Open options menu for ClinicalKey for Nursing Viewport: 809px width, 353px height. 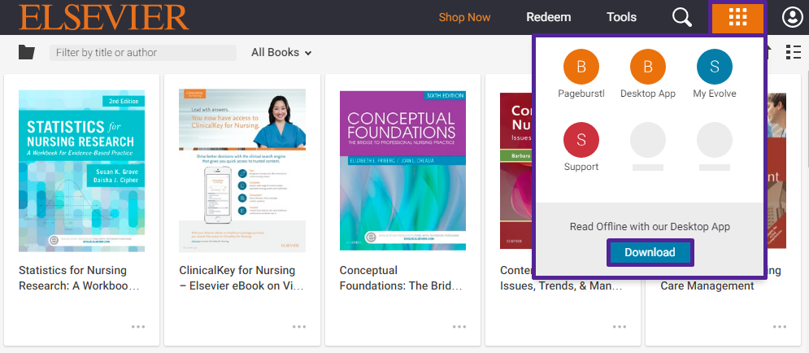click(x=299, y=327)
